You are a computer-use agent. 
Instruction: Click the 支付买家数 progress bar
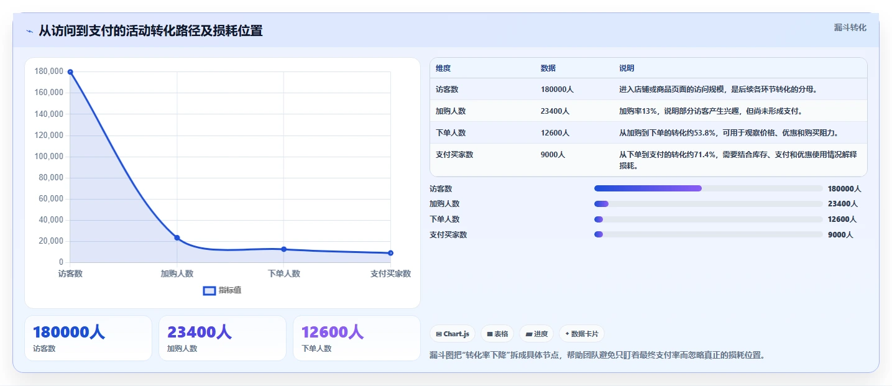coord(709,234)
